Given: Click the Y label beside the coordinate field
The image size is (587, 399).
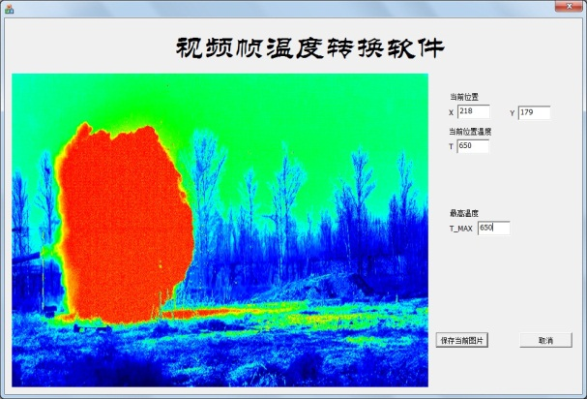Looking at the screenshot, I should coord(513,113).
